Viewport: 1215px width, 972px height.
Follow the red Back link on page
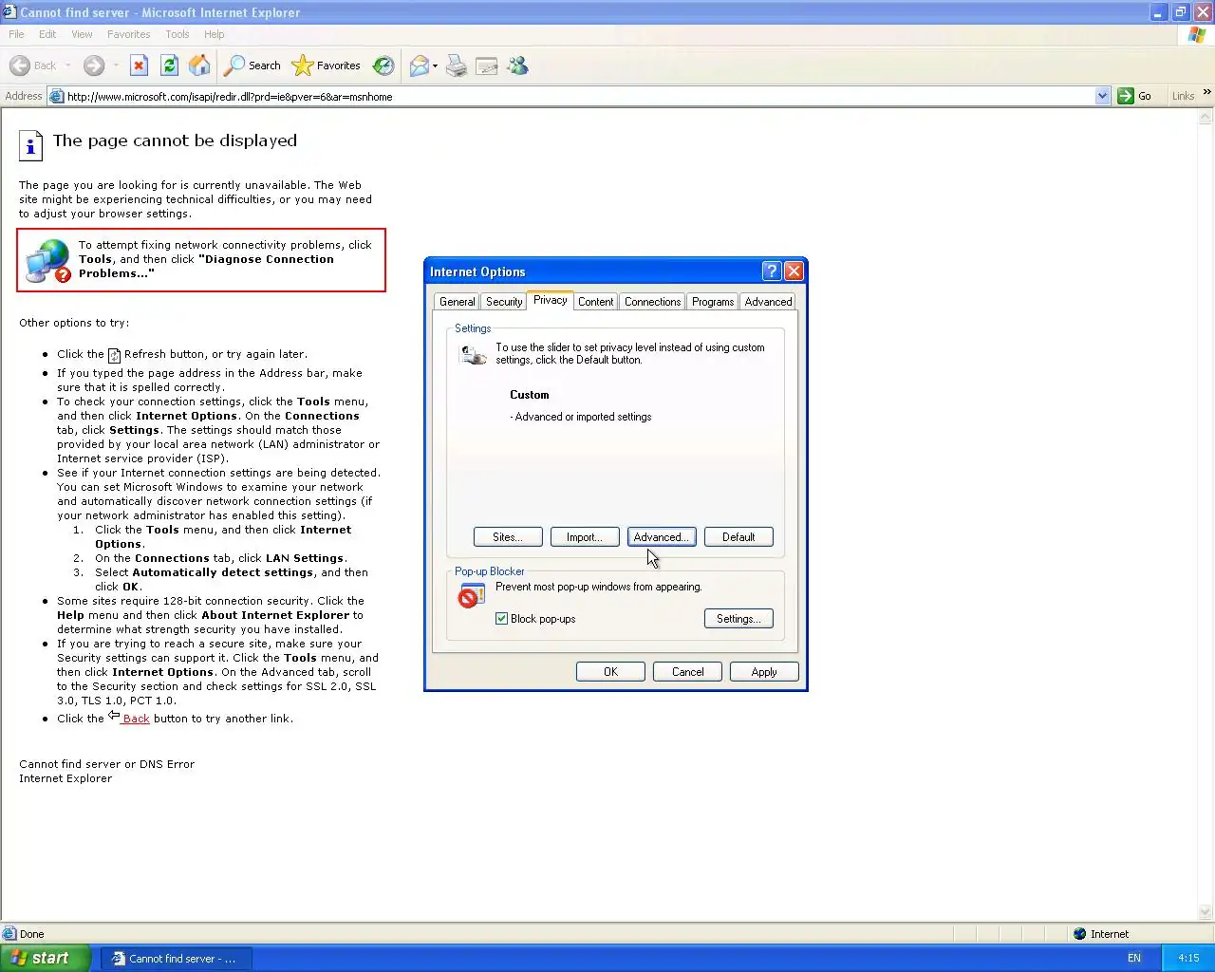point(135,719)
